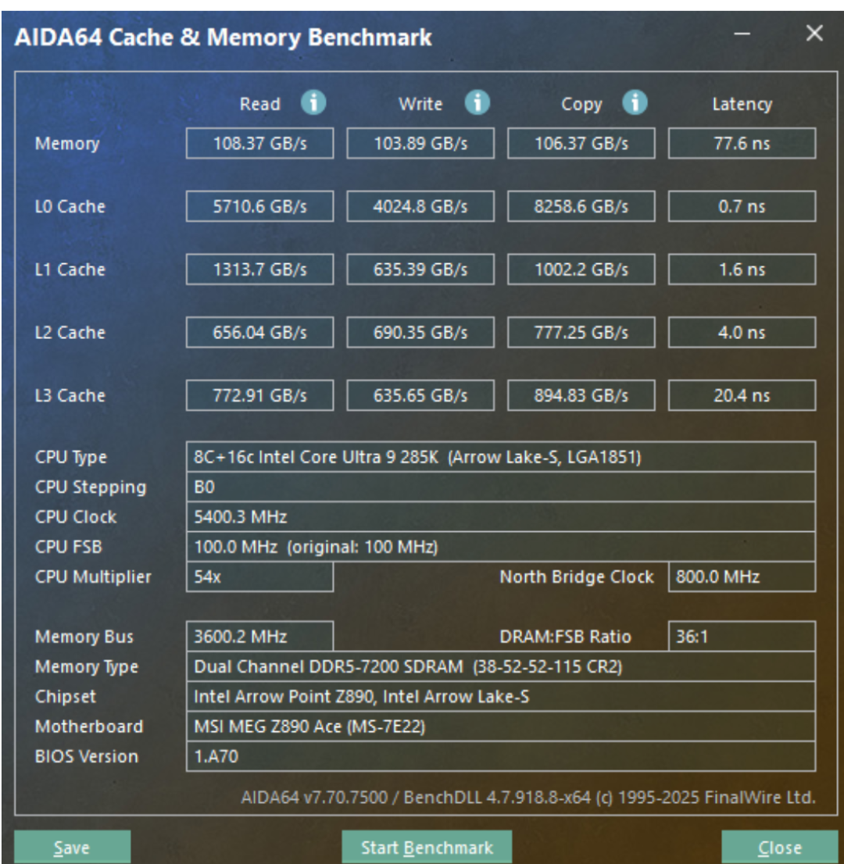Viewport: 844px width, 864px height.
Task: Click the CPU Stepping B0 field
Action: coord(501,487)
